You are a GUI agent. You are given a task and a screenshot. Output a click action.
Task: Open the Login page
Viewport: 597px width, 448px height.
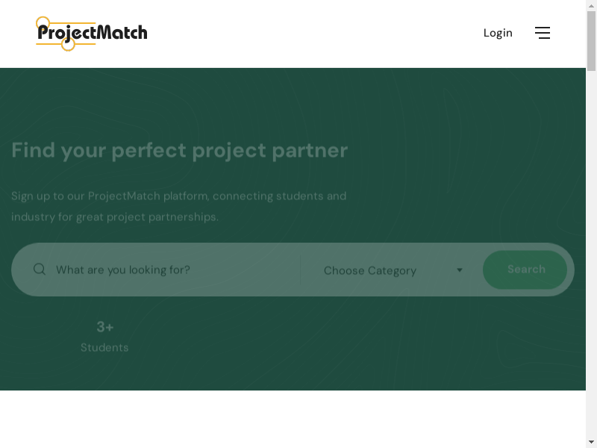(498, 33)
